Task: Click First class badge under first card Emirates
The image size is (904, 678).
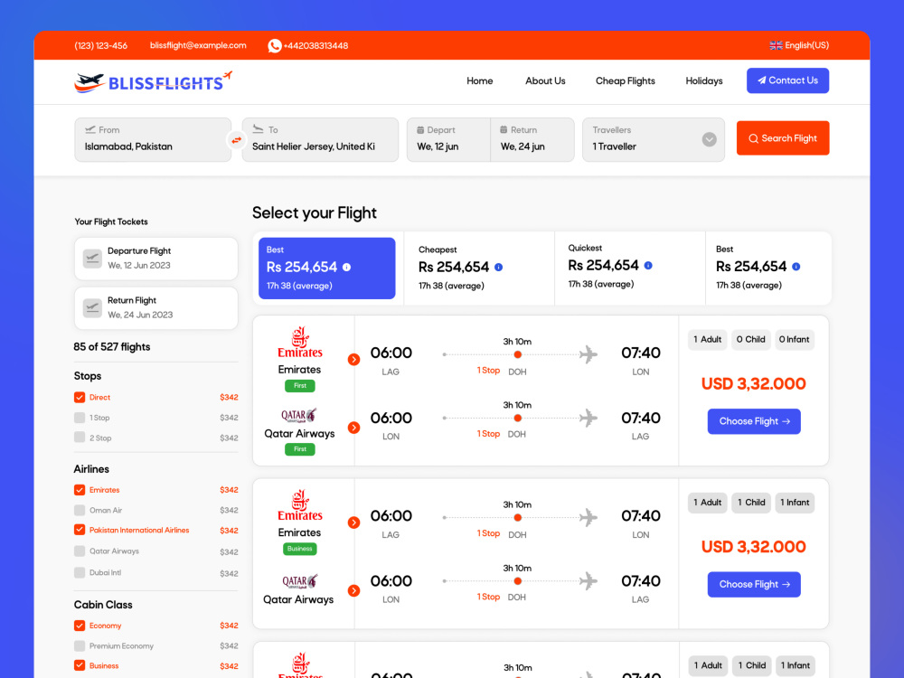Action: click(x=300, y=386)
